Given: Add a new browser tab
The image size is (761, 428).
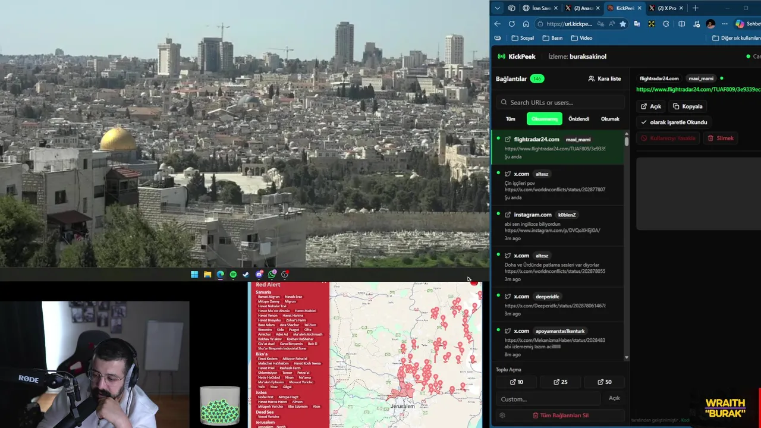Looking at the screenshot, I should (696, 8).
